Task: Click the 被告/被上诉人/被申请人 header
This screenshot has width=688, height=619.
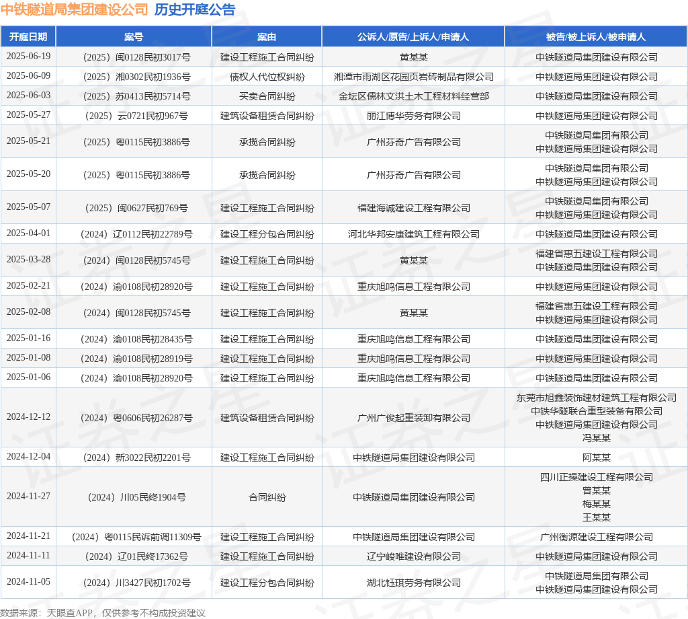Action: pos(596,37)
